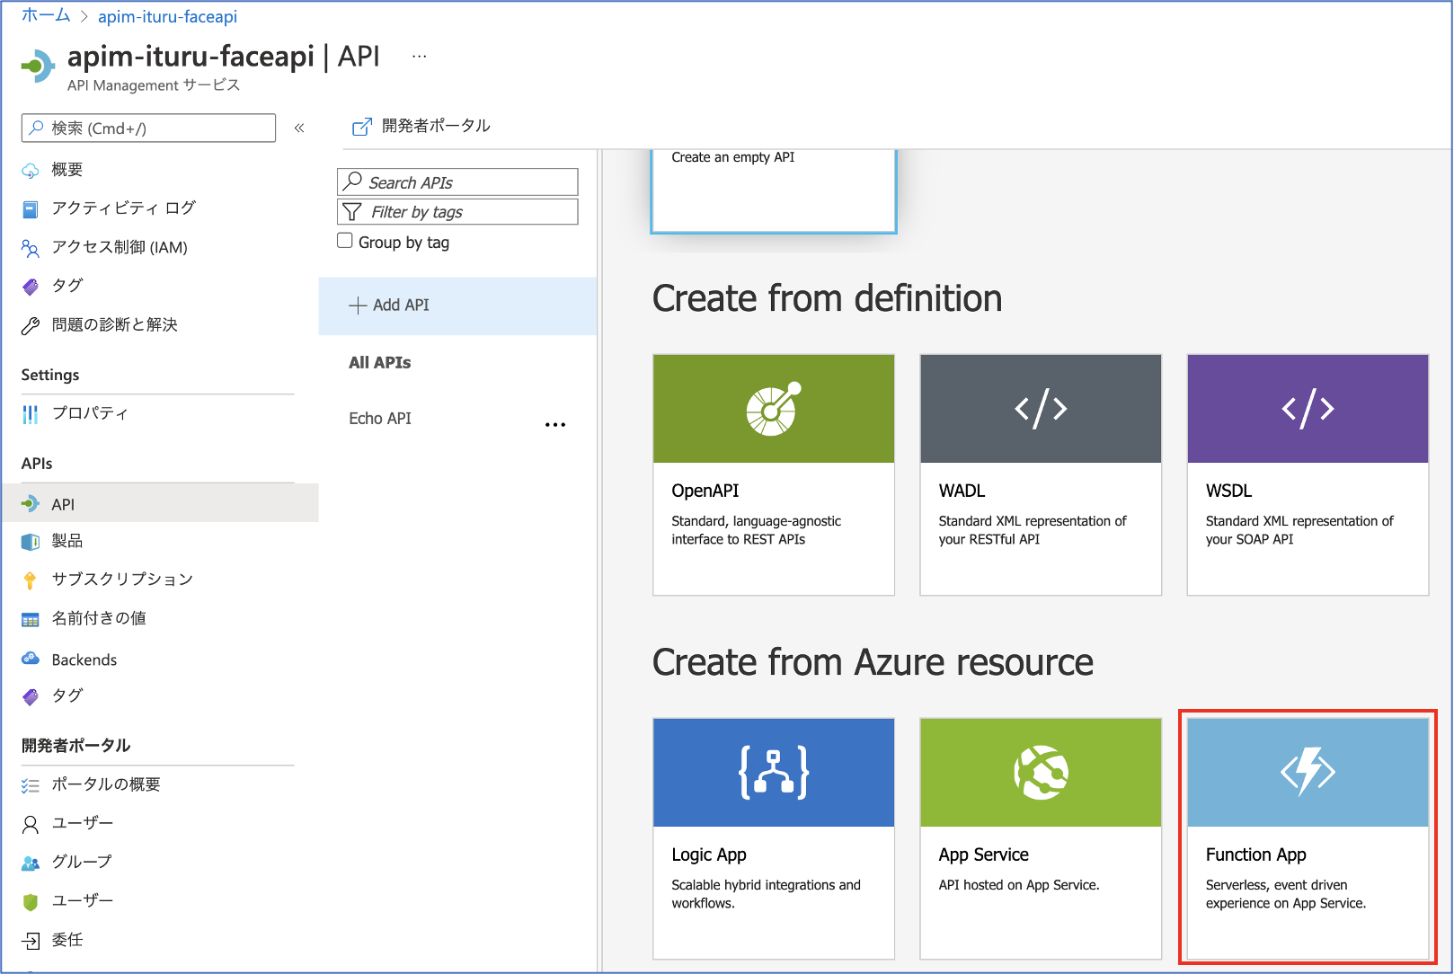Click the Create from Azure resource heading

click(873, 662)
